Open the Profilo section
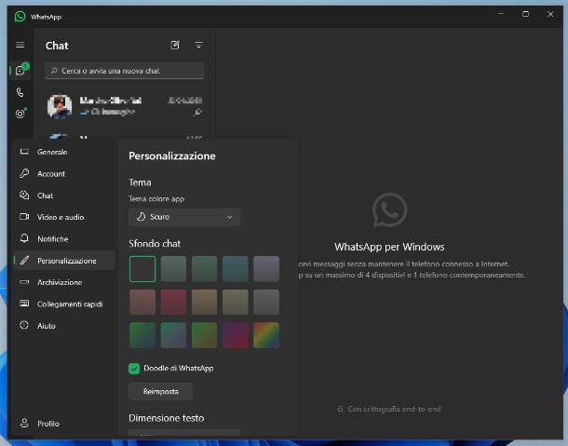 [x=64, y=423]
